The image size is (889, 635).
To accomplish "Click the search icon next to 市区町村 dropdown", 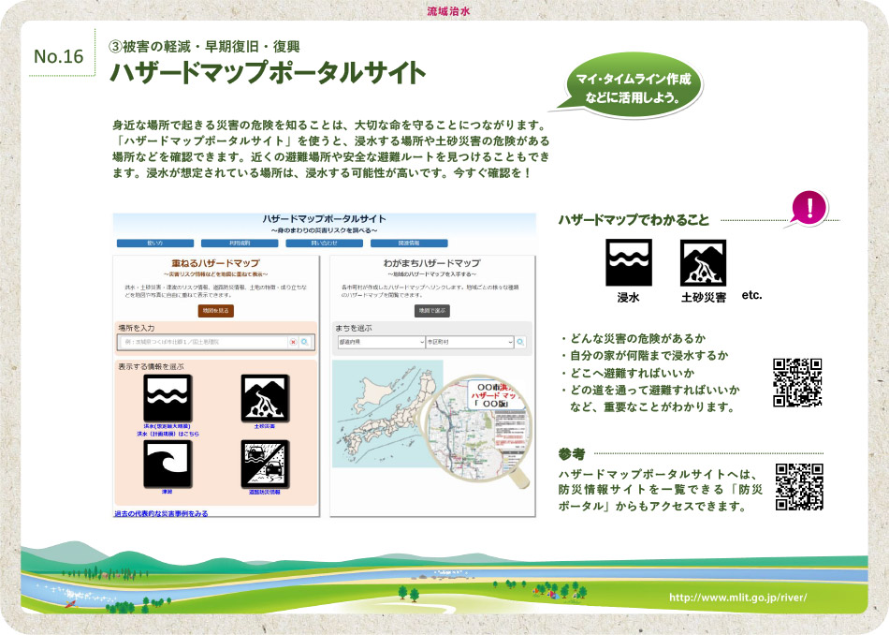I will (520, 342).
